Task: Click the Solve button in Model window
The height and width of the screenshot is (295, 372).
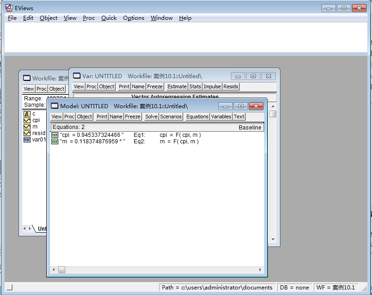Action: (x=151, y=117)
